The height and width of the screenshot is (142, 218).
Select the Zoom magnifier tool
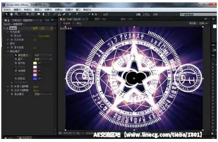(x=17, y=14)
